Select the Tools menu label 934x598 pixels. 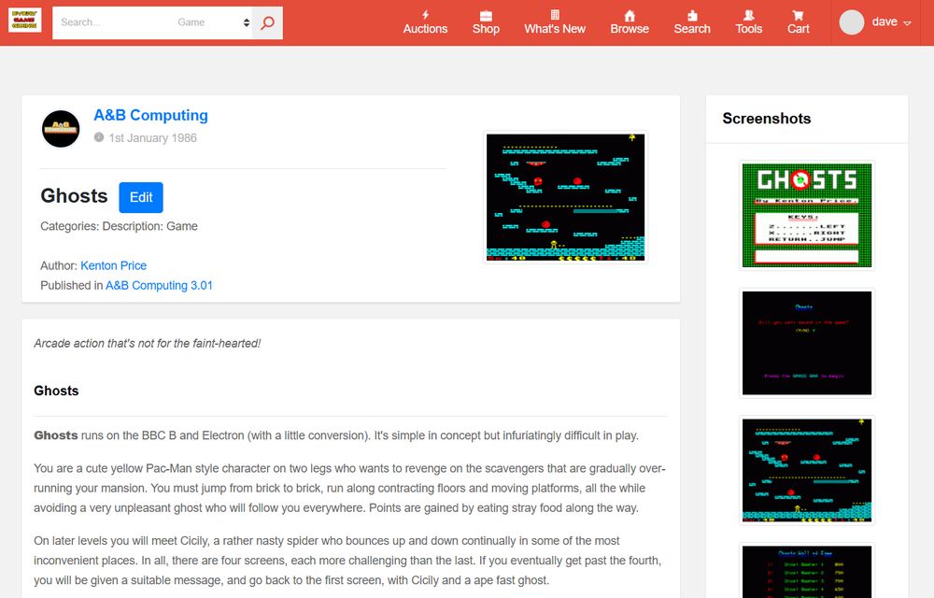tap(749, 29)
